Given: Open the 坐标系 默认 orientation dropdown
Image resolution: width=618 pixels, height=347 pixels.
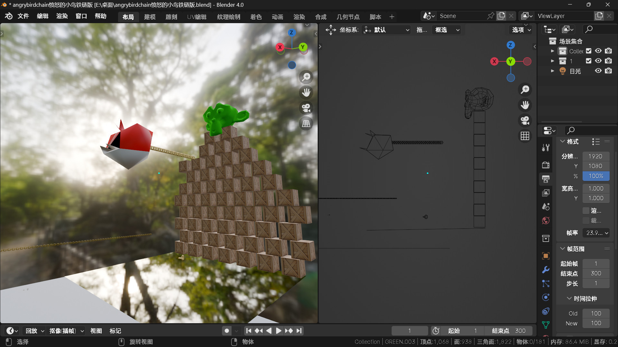Looking at the screenshot, I should (386, 30).
